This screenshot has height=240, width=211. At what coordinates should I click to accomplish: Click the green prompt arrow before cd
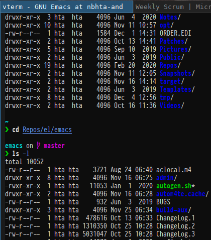pyautogui.click(x=7, y=130)
